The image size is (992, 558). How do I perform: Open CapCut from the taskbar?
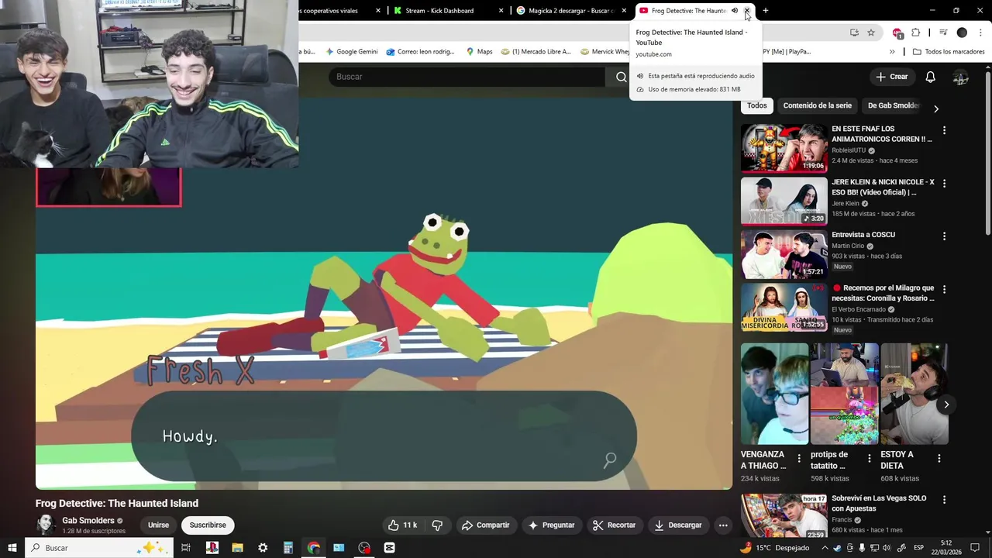(389, 548)
